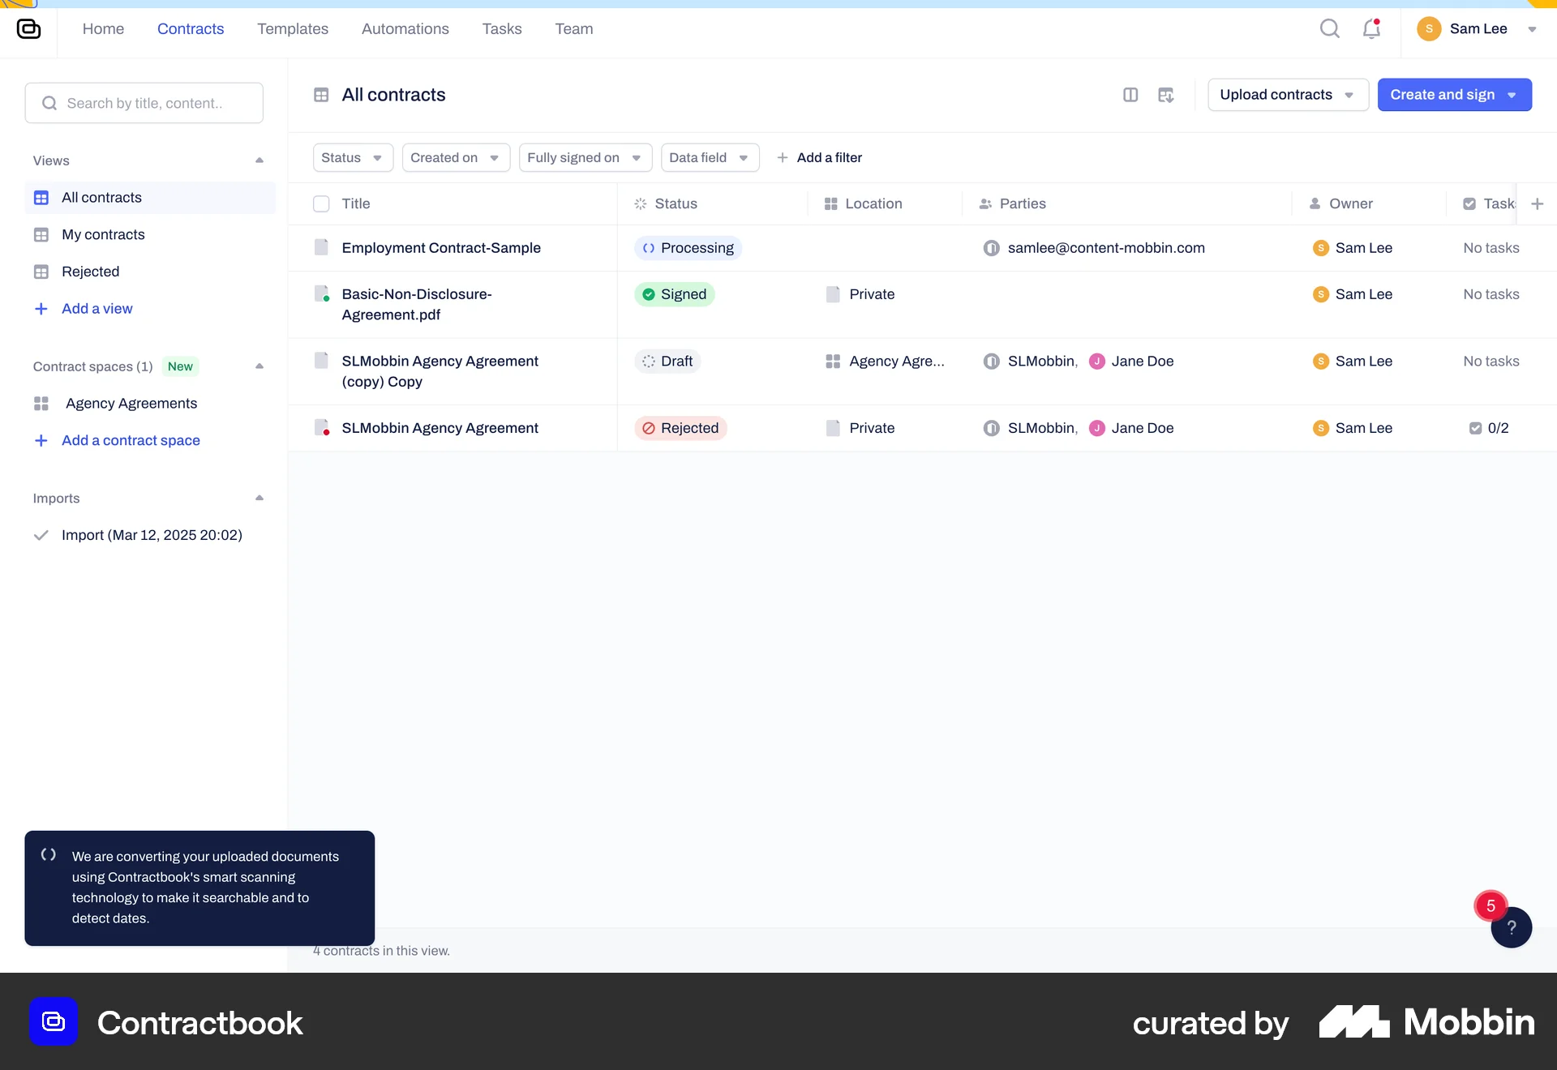This screenshot has height=1070, width=1557.
Task: Click the help question mark bubble
Action: [x=1512, y=927]
